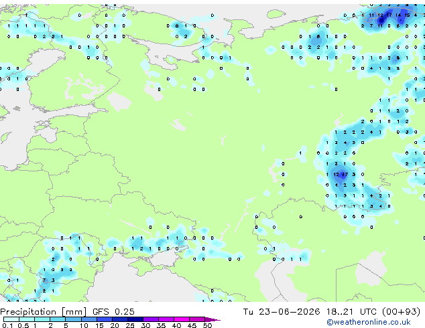Click the over-50 arrow tip of the legend
This screenshot has width=425, height=328.
pos(213,320)
